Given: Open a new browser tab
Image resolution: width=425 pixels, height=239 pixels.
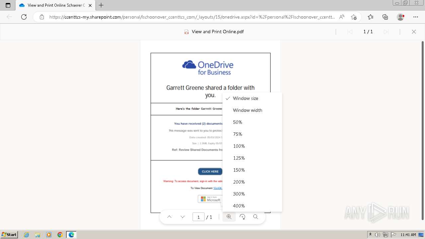Looking at the screenshot, I should tap(101, 5).
